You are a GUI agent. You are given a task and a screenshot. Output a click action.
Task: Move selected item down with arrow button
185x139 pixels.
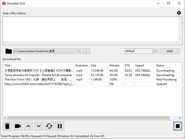click(x=39, y=126)
